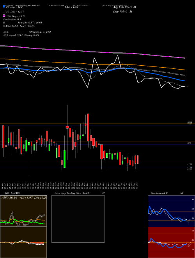Click the 'Stochastics: 23.3' readout
The image size is (195, 258).
pos(11,20)
